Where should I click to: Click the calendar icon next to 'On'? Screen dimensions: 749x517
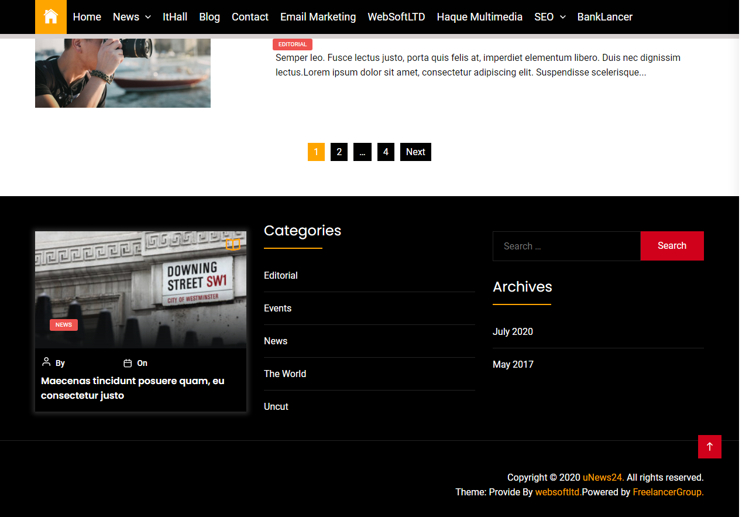point(128,363)
